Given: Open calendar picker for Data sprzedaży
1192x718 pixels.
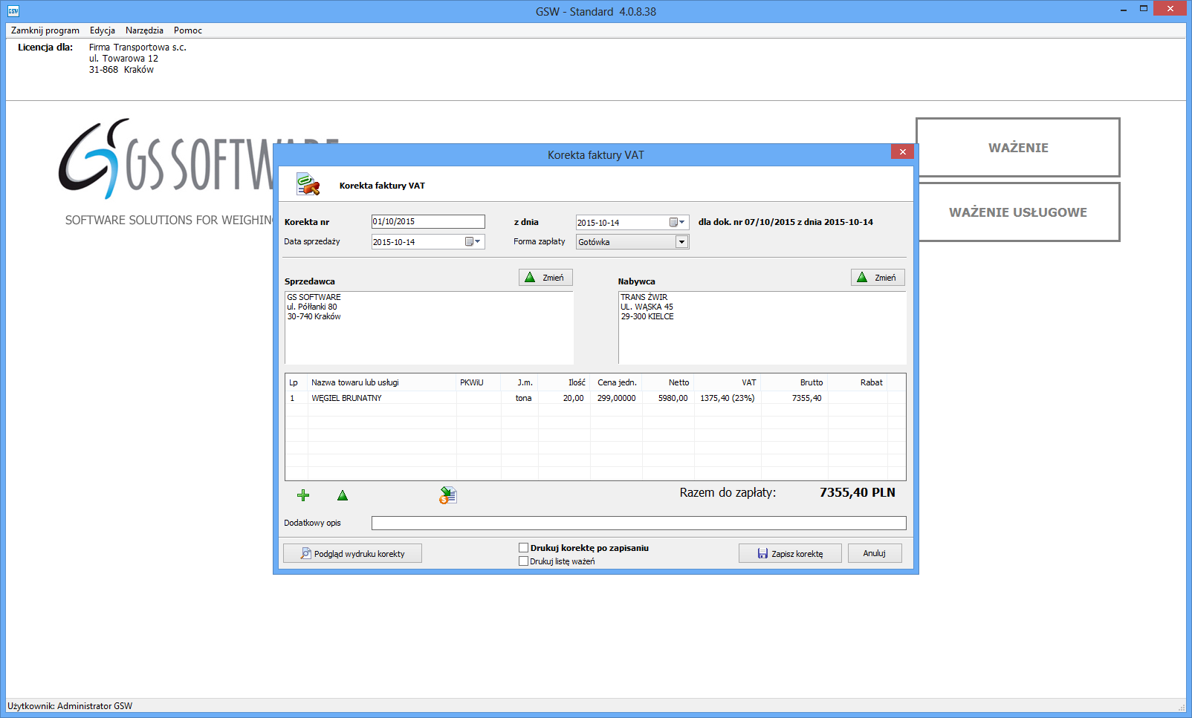Looking at the screenshot, I should pyautogui.click(x=473, y=242).
